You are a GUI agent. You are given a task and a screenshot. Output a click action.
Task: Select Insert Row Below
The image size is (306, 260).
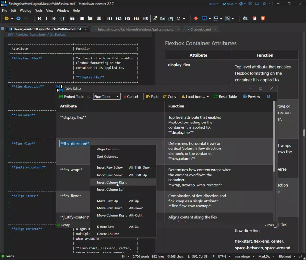tap(123, 168)
